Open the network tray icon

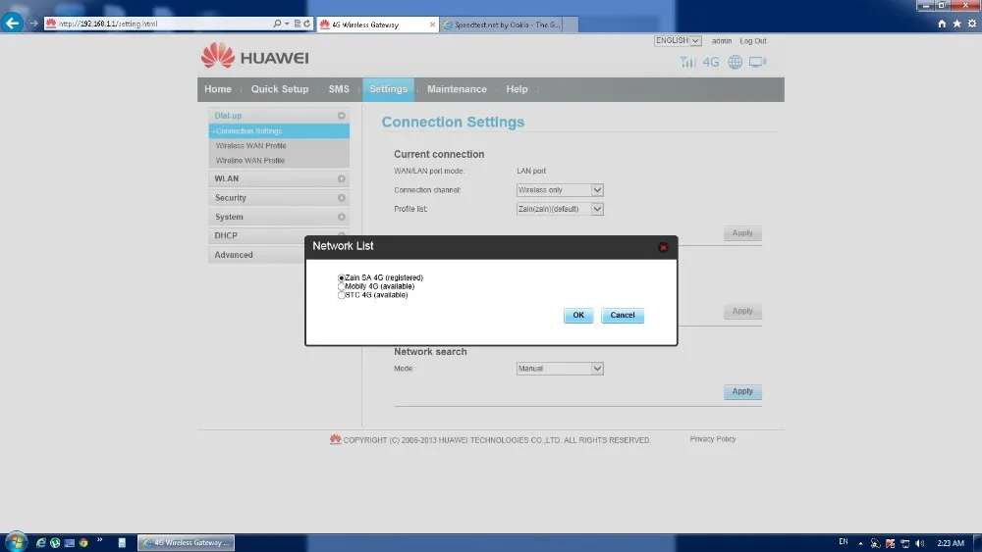905,543
